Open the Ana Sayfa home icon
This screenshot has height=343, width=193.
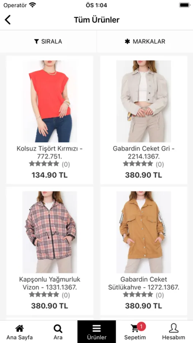[x=19, y=329]
